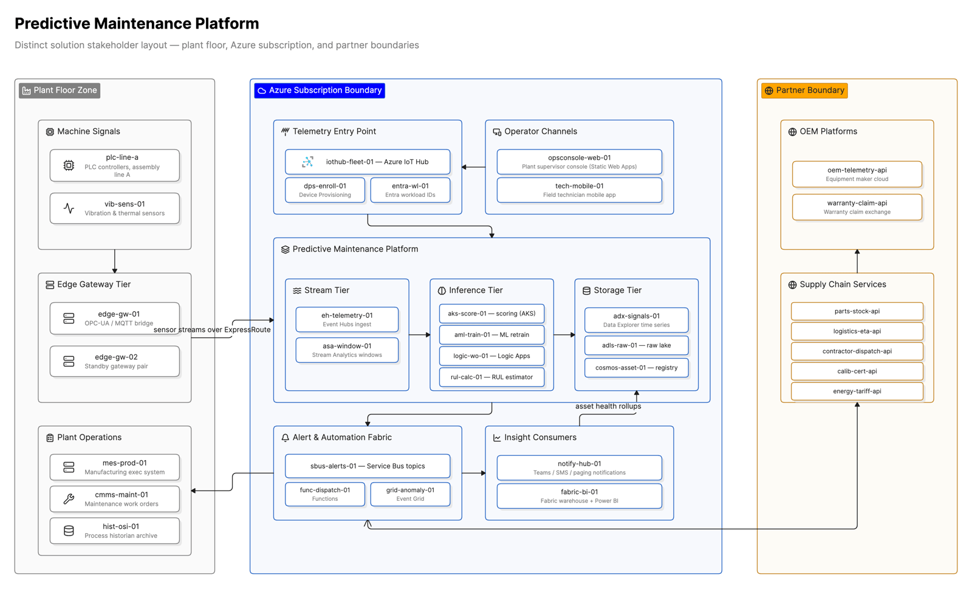Click the Insight Consumers chart icon

tap(497, 438)
